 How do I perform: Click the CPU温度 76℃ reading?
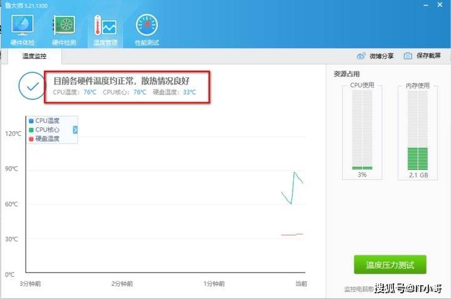point(90,92)
